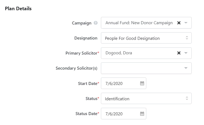Click the Designation up-down arrows icon
The width and height of the screenshot is (204, 125).
(187, 38)
